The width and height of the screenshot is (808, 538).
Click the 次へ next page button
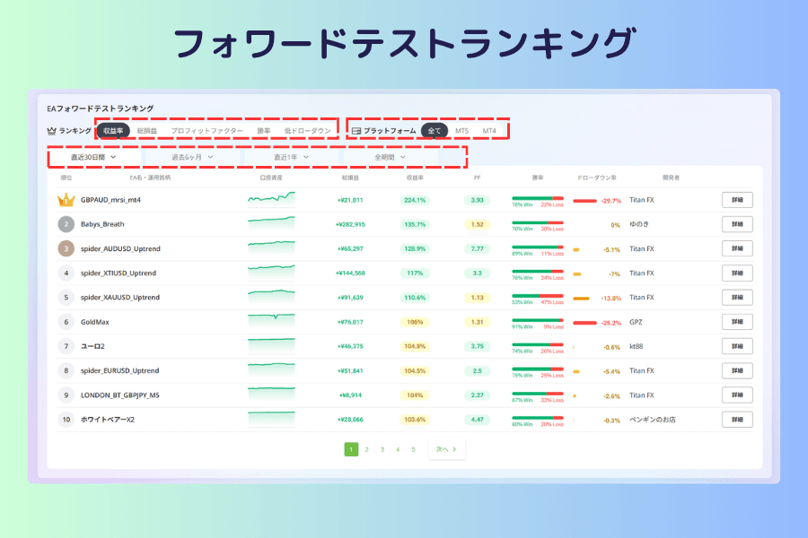[447, 449]
